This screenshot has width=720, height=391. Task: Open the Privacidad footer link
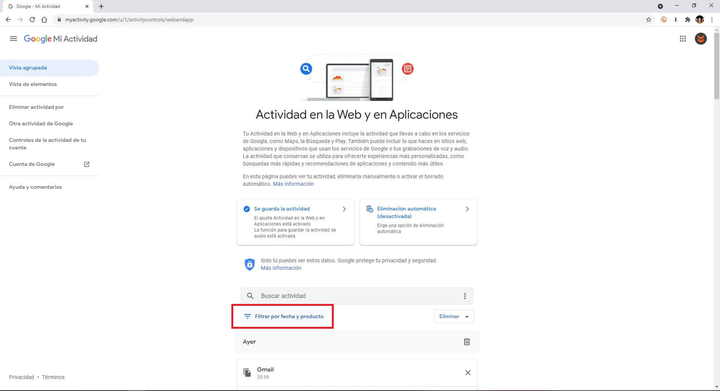point(21,377)
